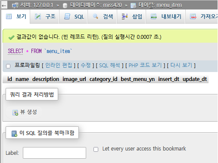Click the description column header
The image size is (218, 163).
(x=46, y=79)
